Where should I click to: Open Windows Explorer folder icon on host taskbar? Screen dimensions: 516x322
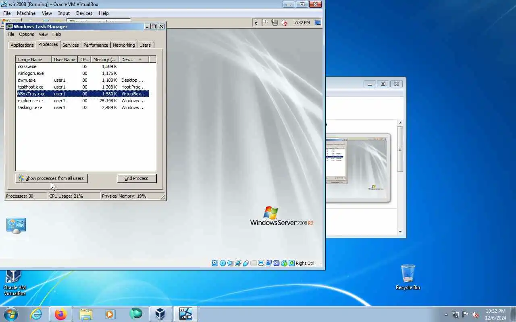coord(86,314)
